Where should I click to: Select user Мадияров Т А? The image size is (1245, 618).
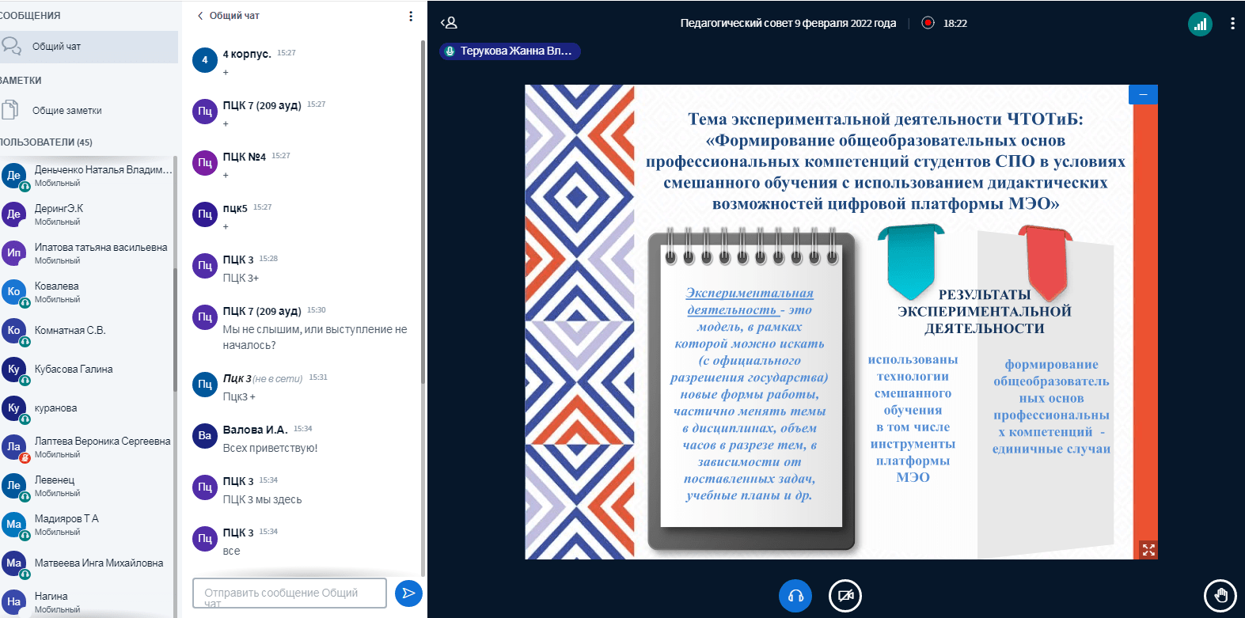point(87,525)
